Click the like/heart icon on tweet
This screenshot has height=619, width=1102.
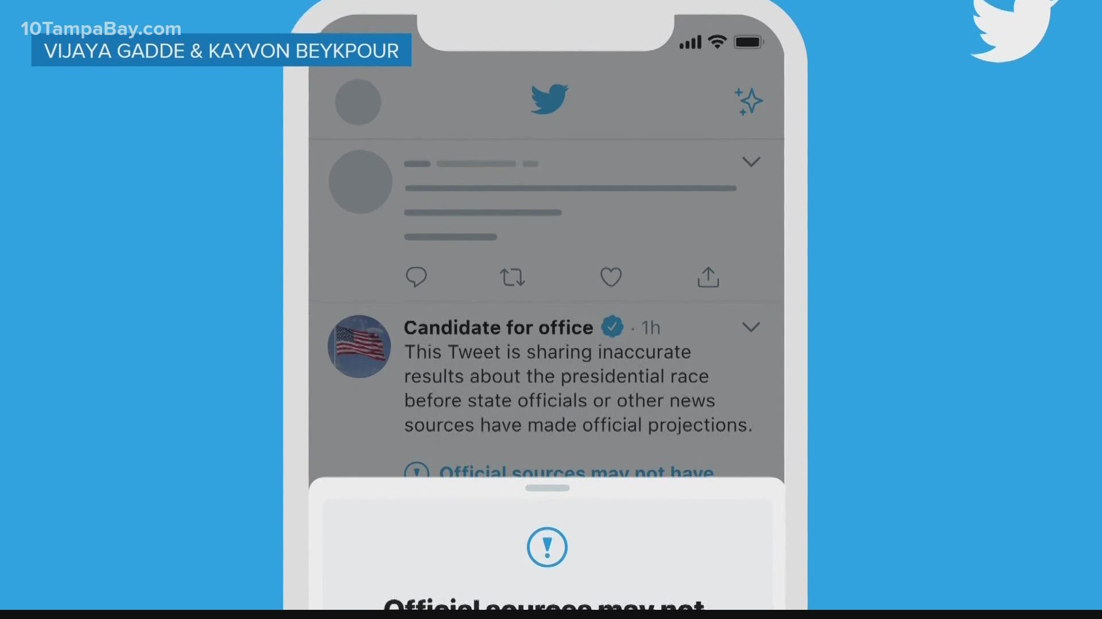coord(611,277)
